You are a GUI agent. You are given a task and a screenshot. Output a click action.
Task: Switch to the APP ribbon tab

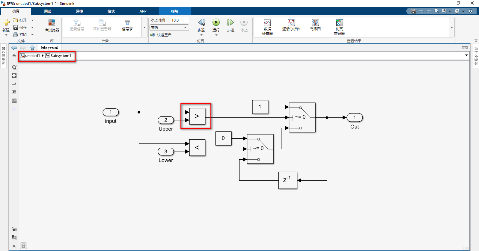[x=143, y=11]
